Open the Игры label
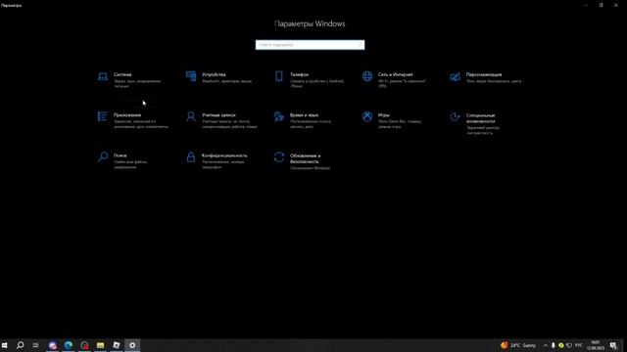Image resolution: width=627 pixels, height=352 pixels. (x=383, y=115)
